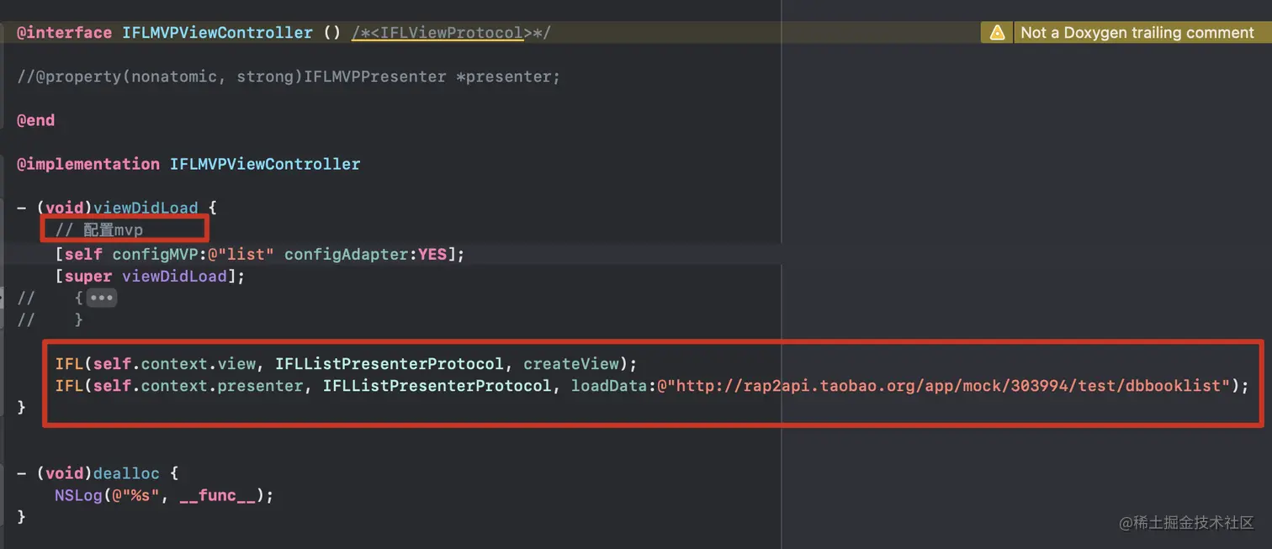This screenshot has height=549, width=1272.
Task: Click IFLListPresenterProtocol in the createView line
Action: (x=389, y=364)
